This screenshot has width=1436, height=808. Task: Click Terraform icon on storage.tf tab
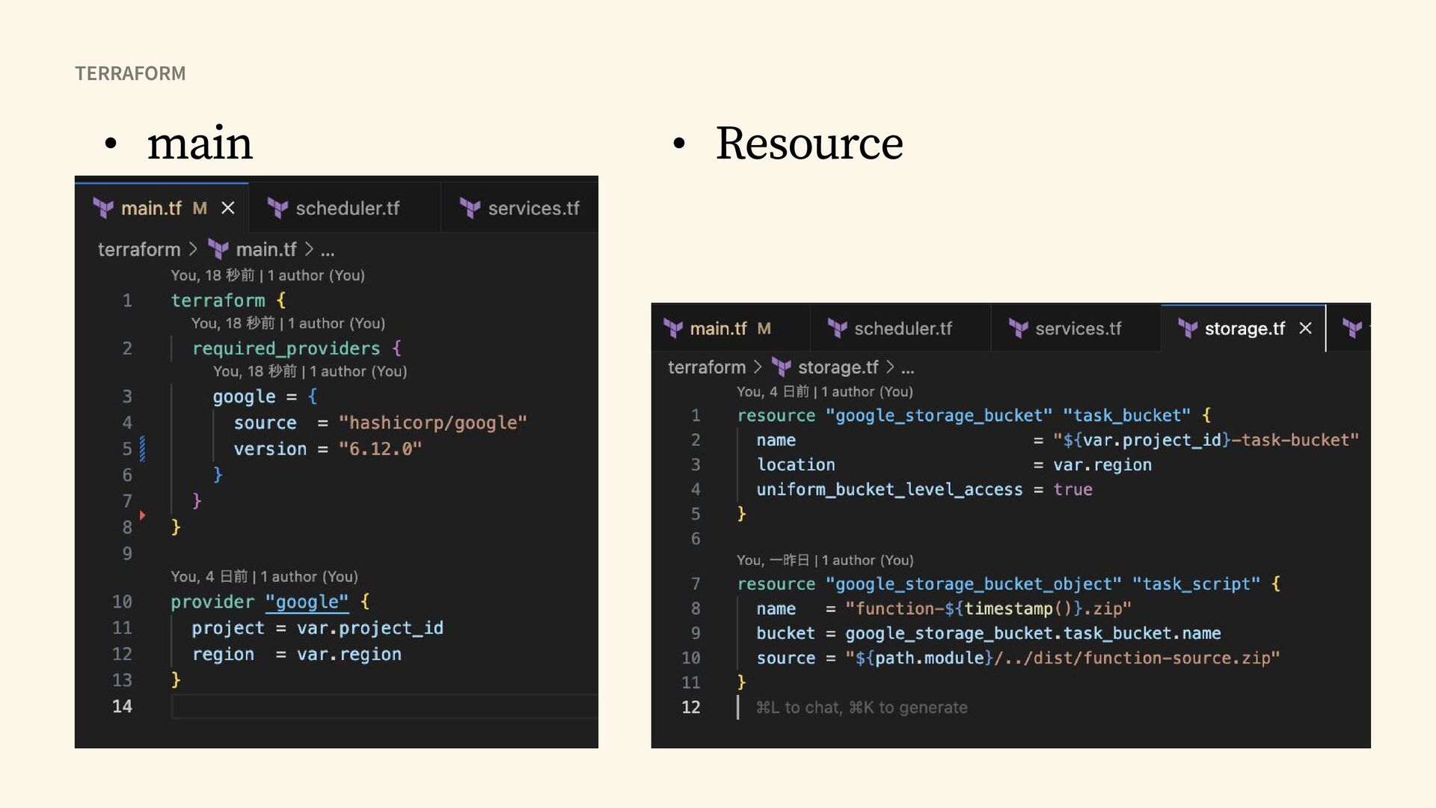click(1188, 328)
